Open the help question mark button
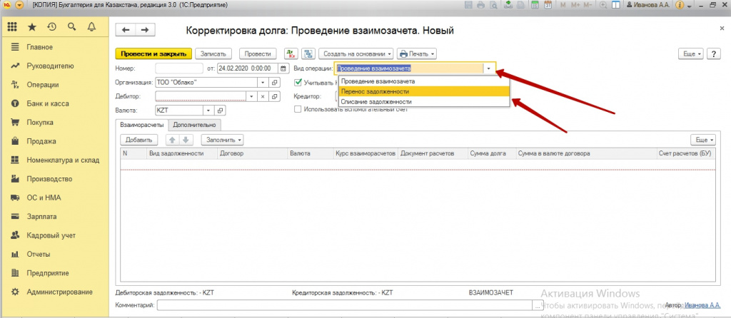731x318 pixels. click(714, 53)
